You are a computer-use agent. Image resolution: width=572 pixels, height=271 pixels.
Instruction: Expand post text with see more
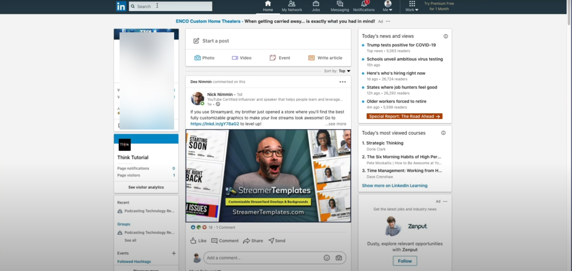point(336,124)
